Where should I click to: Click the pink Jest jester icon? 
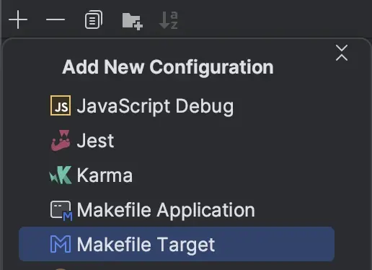61,140
